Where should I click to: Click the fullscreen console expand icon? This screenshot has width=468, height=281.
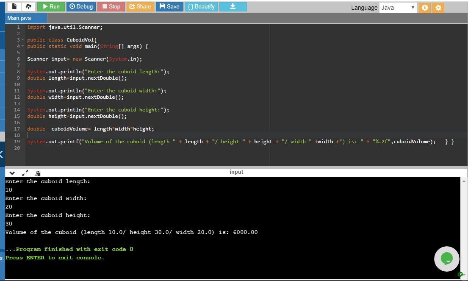click(x=25, y=173)
